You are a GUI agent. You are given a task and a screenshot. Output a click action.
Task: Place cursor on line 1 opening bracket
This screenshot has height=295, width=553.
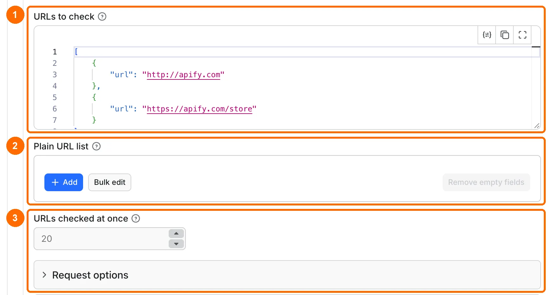76,52
